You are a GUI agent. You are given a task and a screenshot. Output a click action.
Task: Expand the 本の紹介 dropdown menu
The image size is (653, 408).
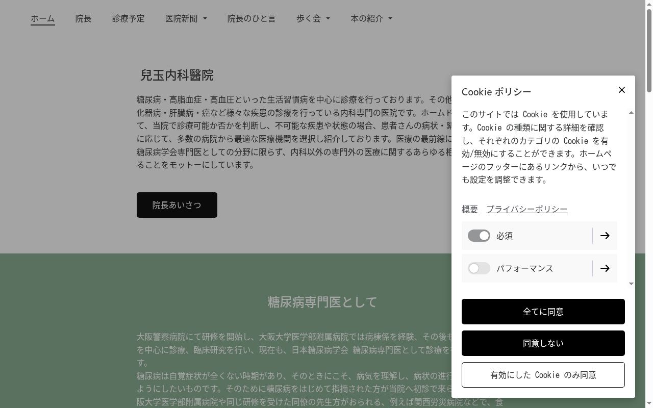(371, 18)
